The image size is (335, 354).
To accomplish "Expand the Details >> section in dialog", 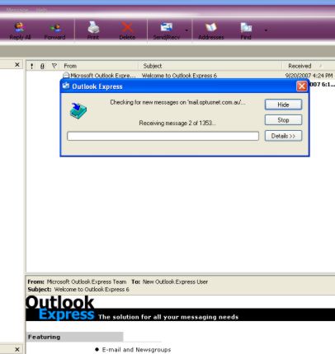I will click(283, 136).
